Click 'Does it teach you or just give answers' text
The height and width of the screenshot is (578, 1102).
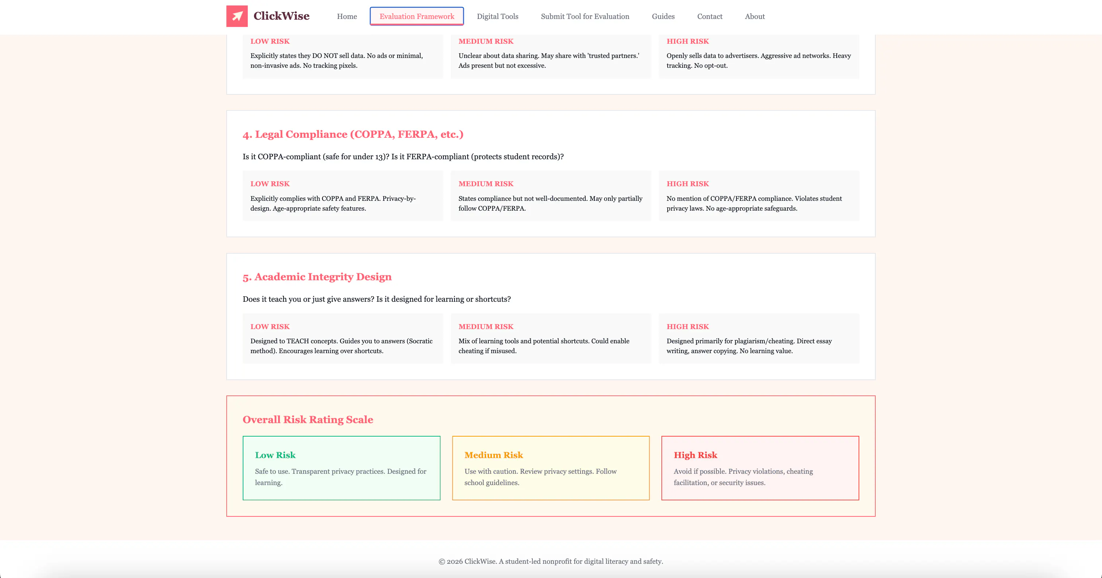[x=376, y=299]
